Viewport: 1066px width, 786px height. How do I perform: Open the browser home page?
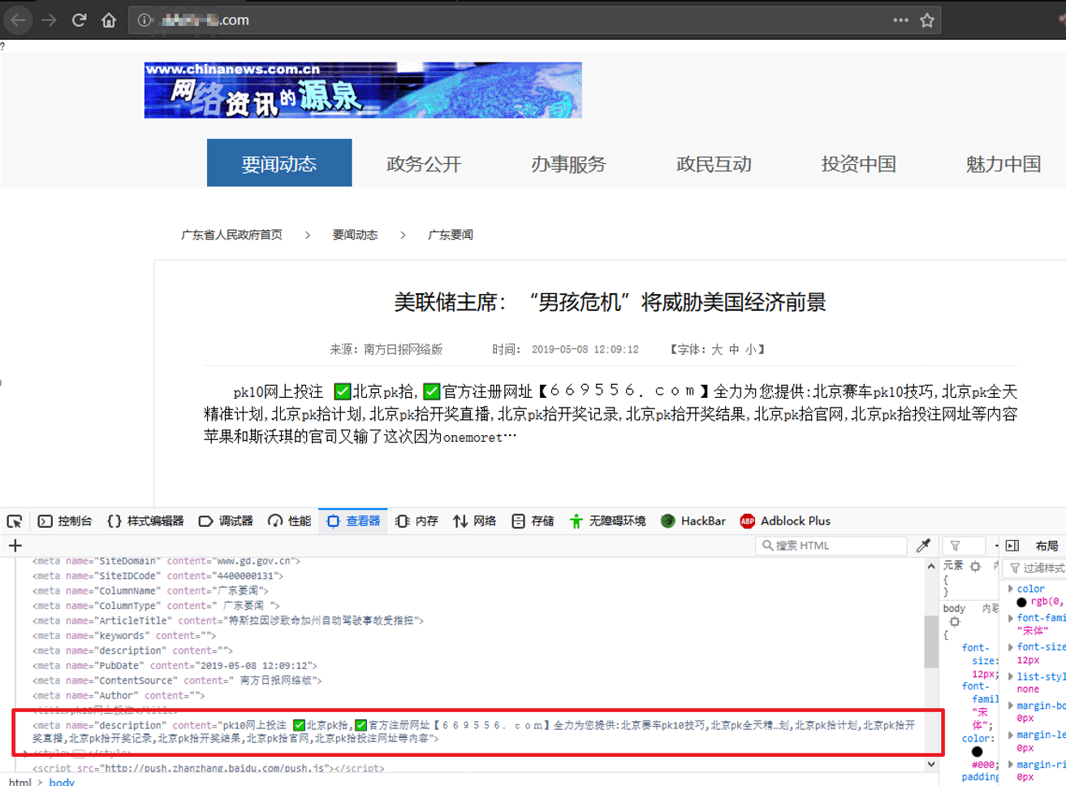[109, 19]
